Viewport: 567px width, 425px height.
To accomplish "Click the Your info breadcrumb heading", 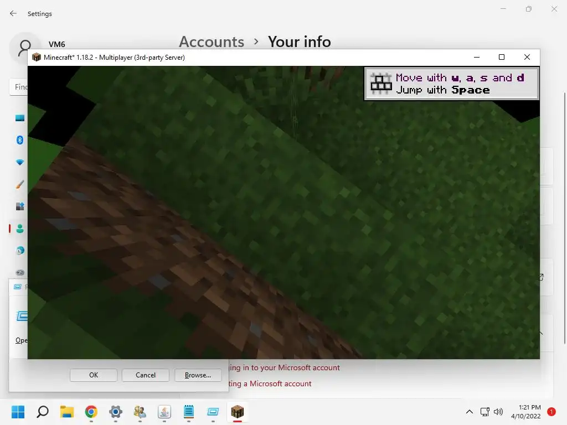I will click(299, 42).
